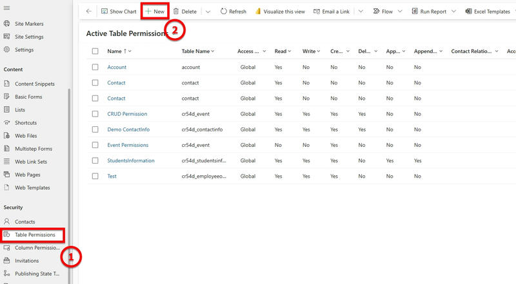The height and width of the screenshot is (284, 516).
Task: Open Web Pages in the sidebar
Action: pos(27,175)
